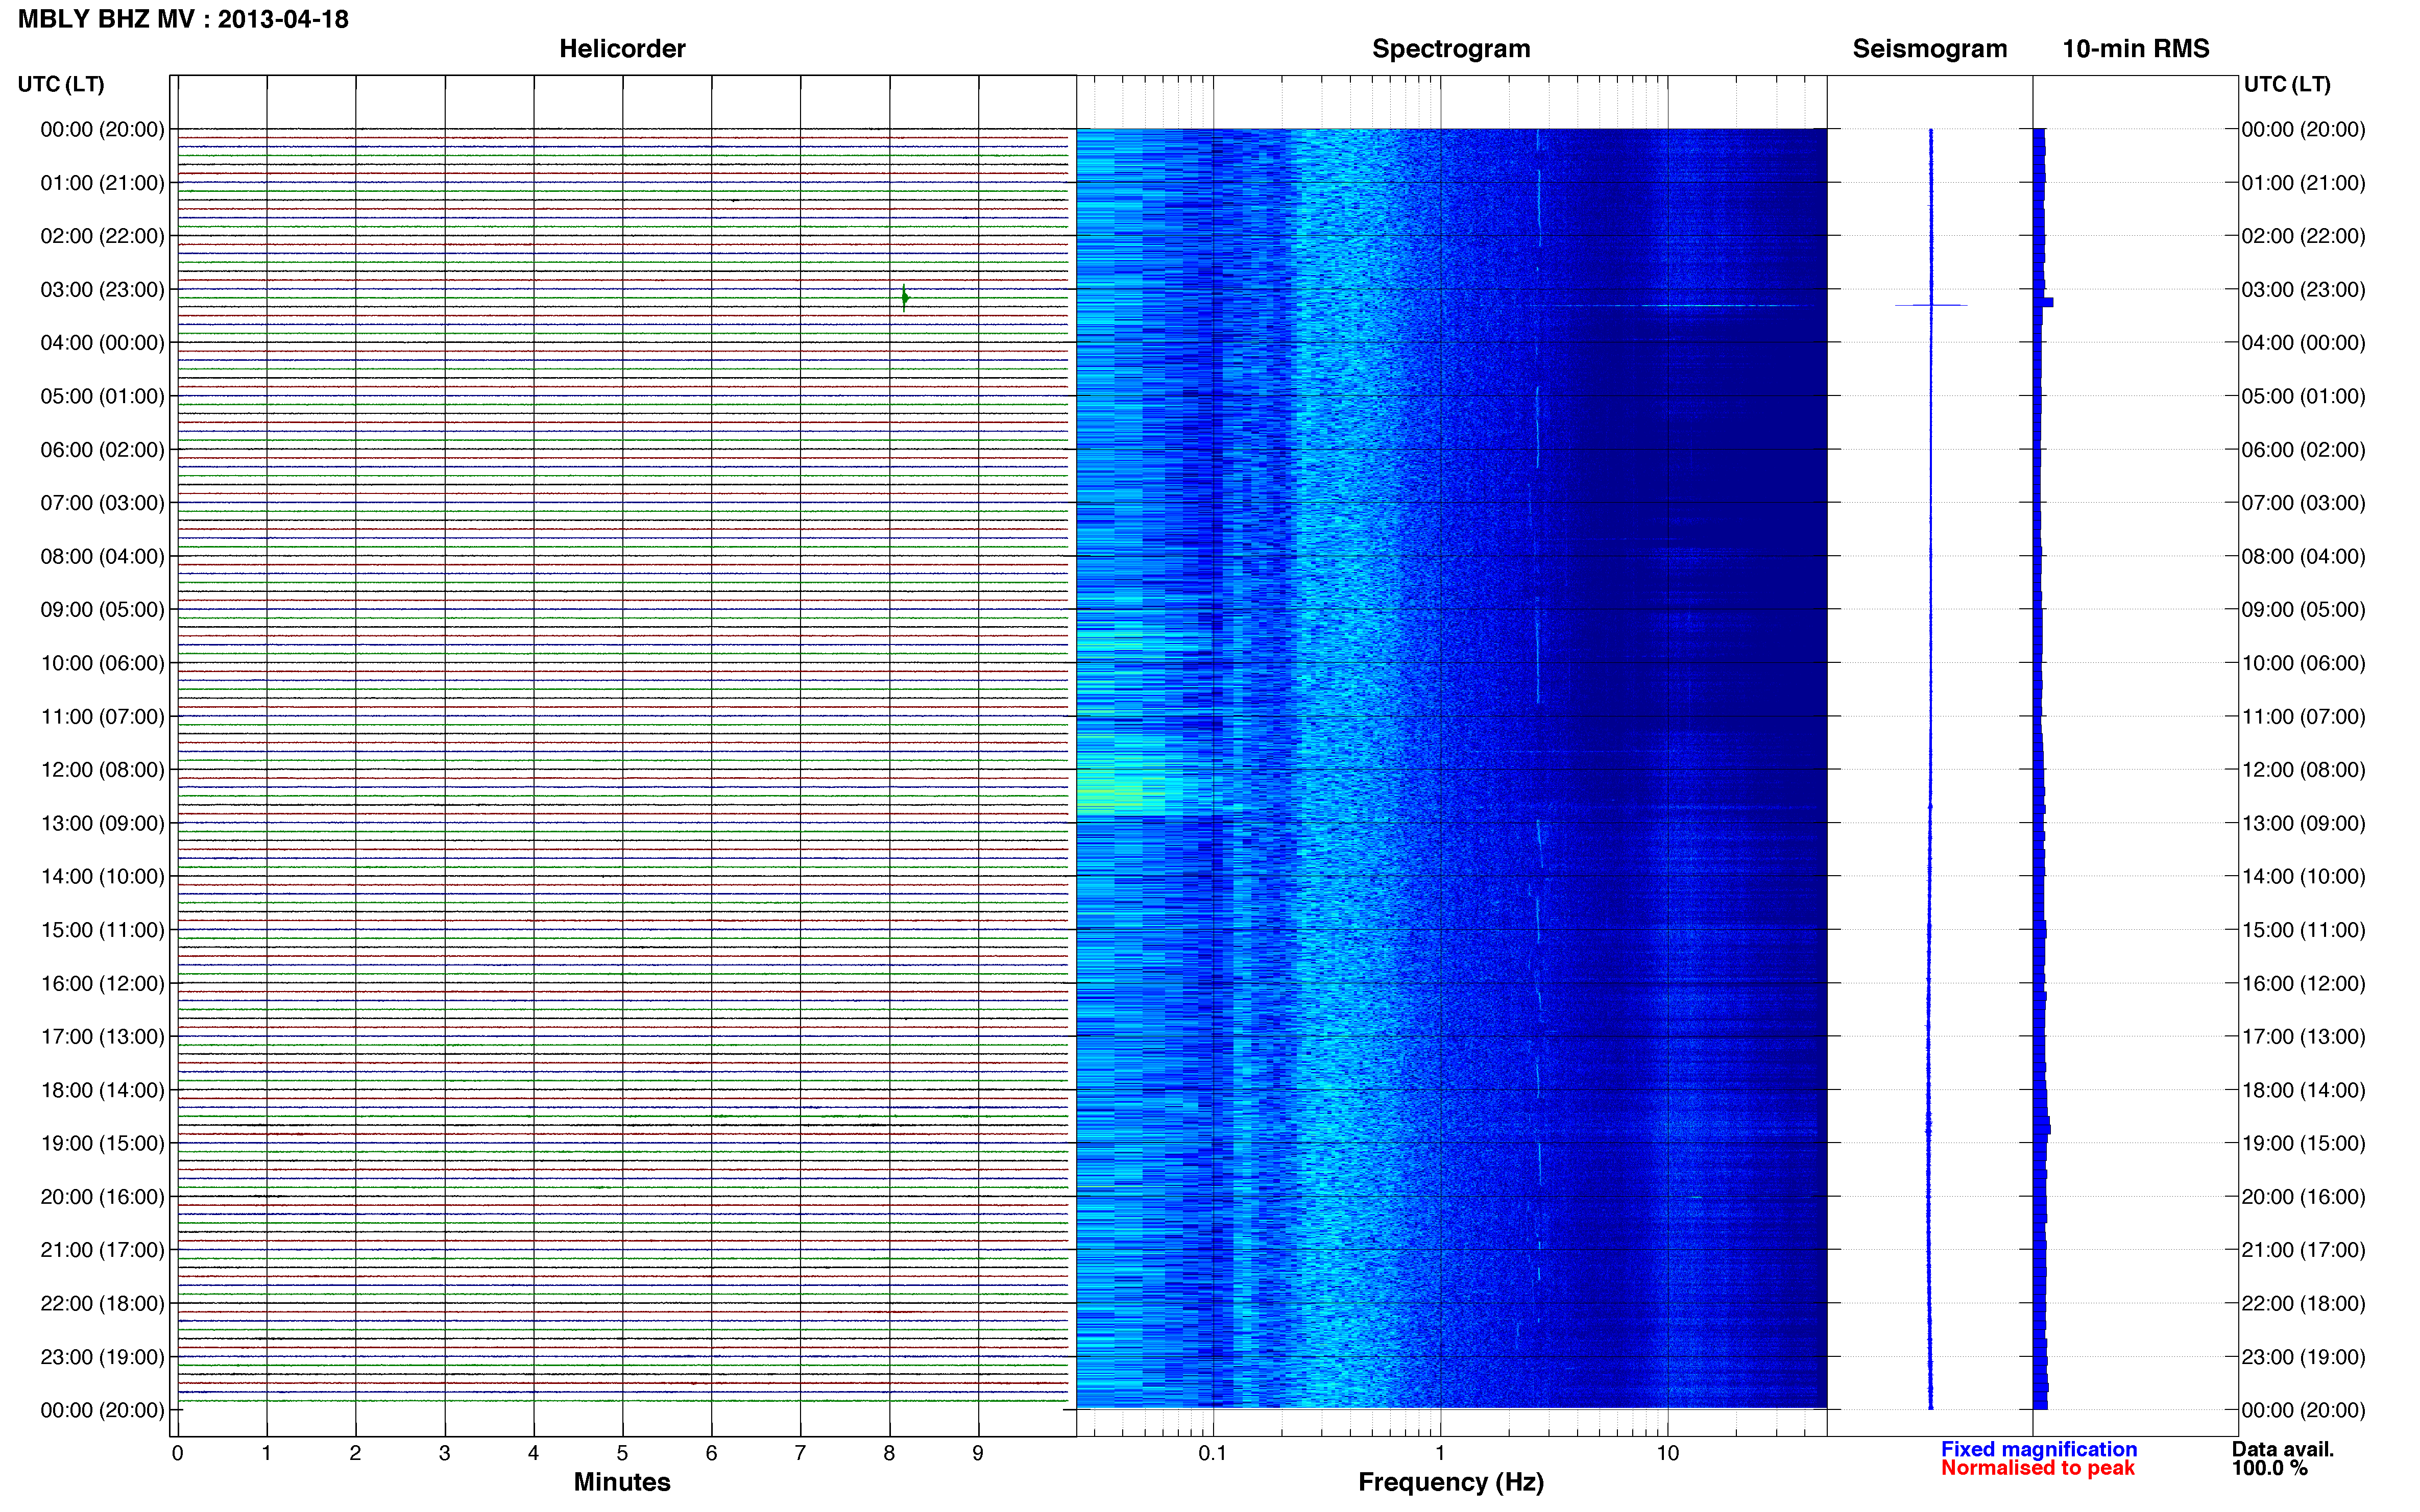The height and width of the screenshot is (1512, 2420).
Task: Click "03:00 (23:00)" beside the Helicorder
Action: click(x=102, y=290)
